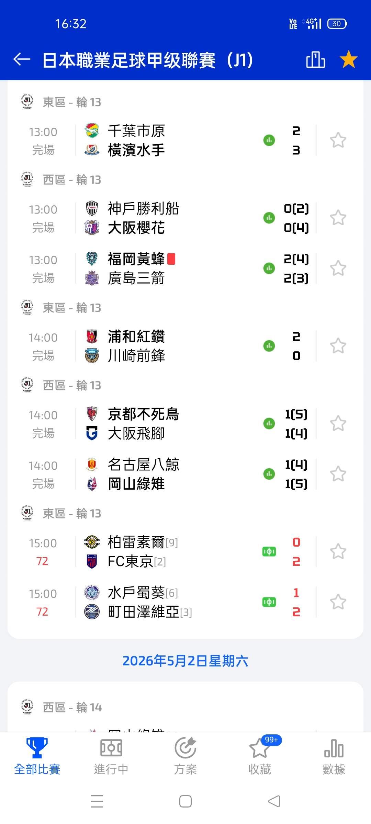Favorite the 神戶勝利船 vs 大阪櫻花 match

coord(338,218)
